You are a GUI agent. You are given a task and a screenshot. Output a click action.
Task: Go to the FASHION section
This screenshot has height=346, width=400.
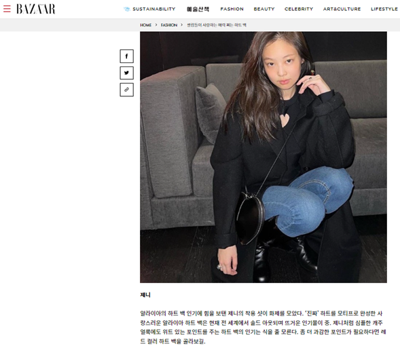(x=232, y=9)
